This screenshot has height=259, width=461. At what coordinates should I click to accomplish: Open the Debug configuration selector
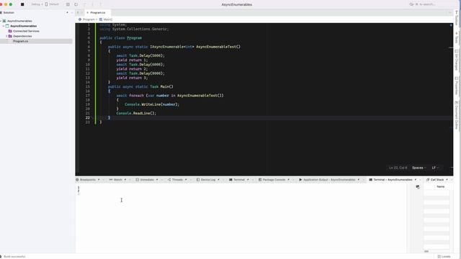[x=37, y=4]
